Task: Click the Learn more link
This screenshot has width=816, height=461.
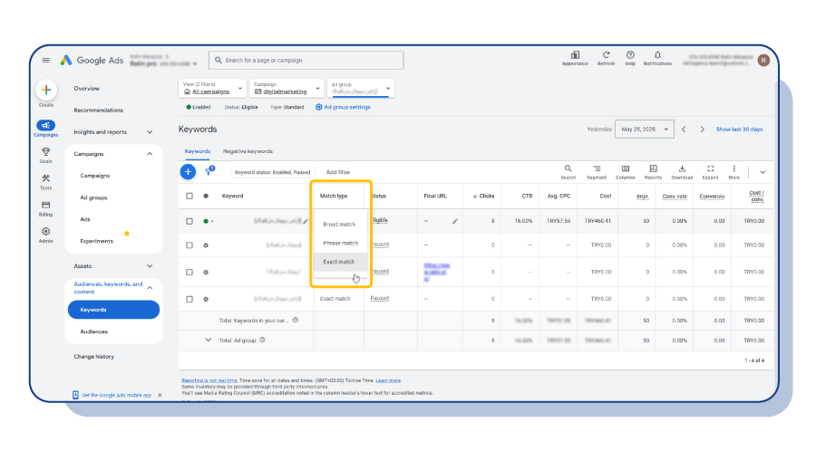Action: tap(388, 380)
